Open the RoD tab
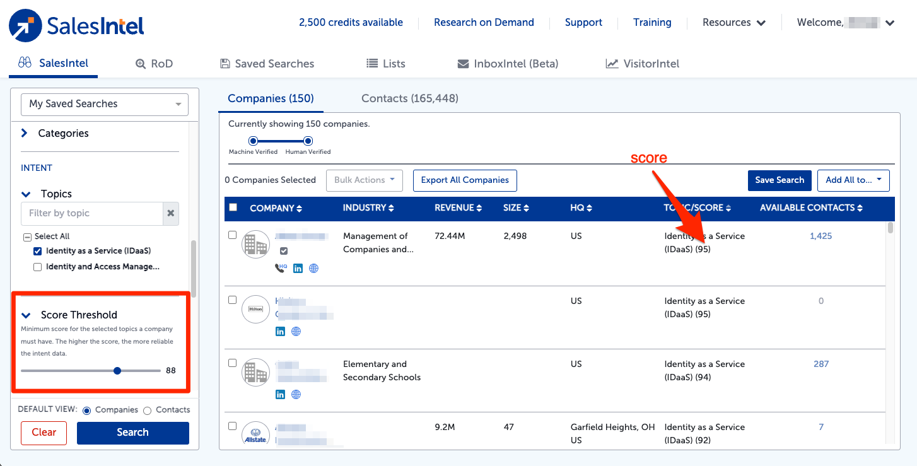 pyautogui.click(x=155, y=64)
